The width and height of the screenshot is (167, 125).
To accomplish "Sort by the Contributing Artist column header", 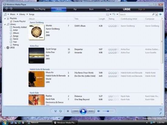I will click(129, 19).
